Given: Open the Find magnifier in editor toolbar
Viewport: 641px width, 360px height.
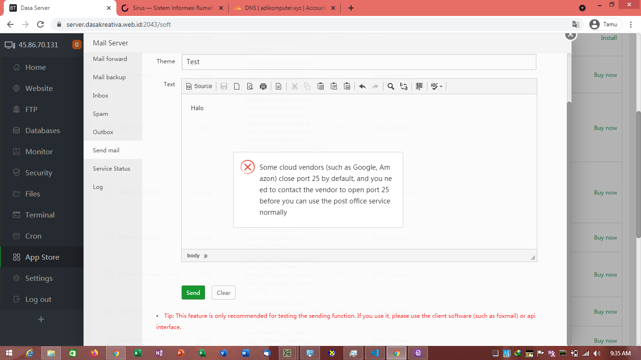Looking at the screenshot, I should pos(390,86).
